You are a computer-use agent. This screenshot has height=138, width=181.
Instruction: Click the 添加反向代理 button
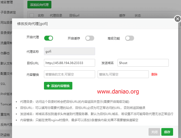pyautogui.click(x=39, y=5)
